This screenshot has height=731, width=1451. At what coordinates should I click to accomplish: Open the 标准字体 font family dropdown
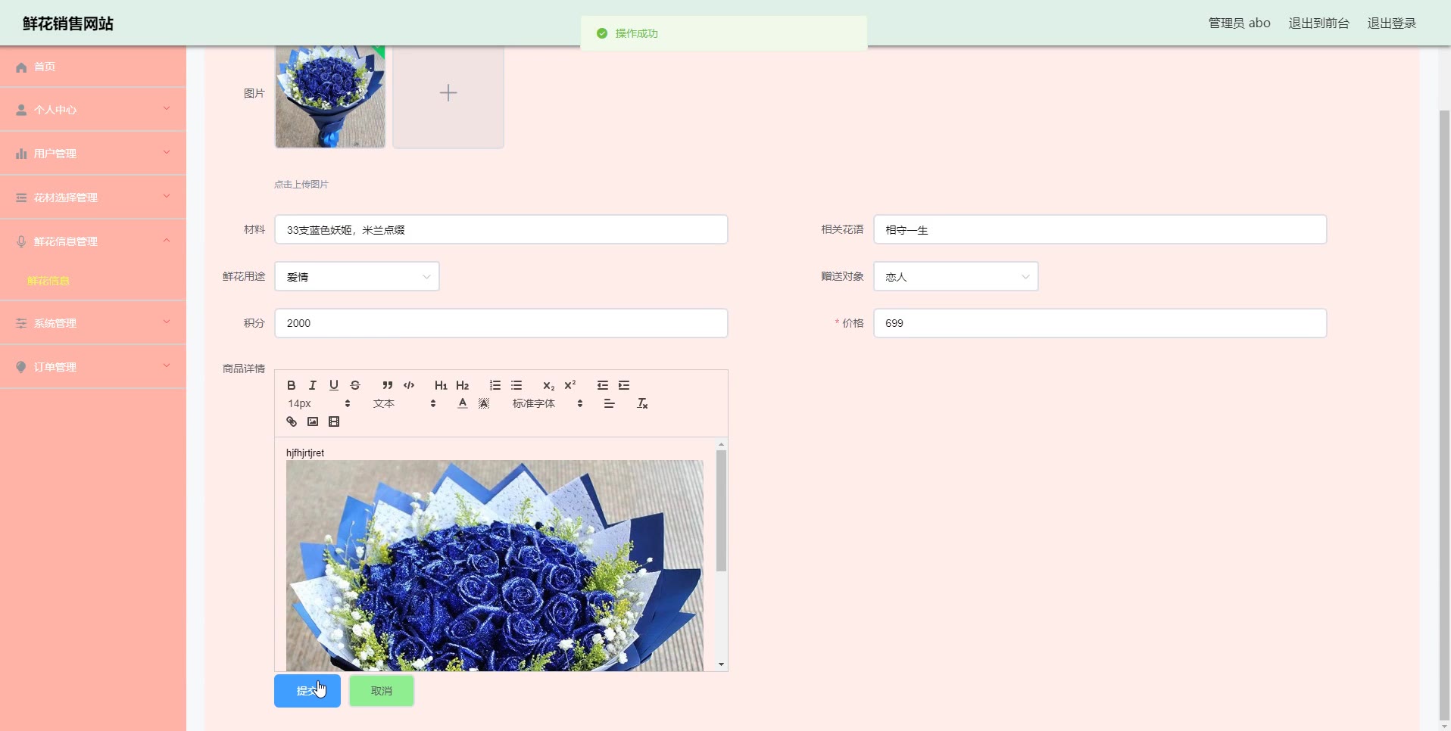[x=548, y=403]
